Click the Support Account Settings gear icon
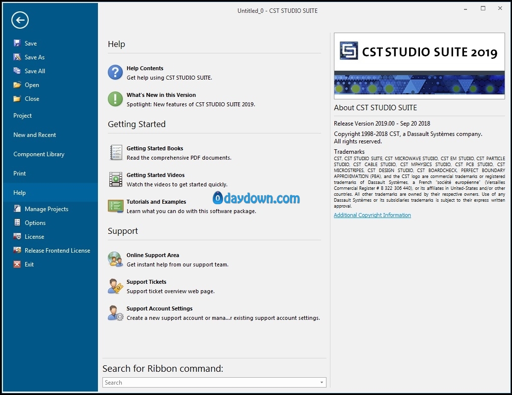The image size is (512, 395). click(115, 313)
